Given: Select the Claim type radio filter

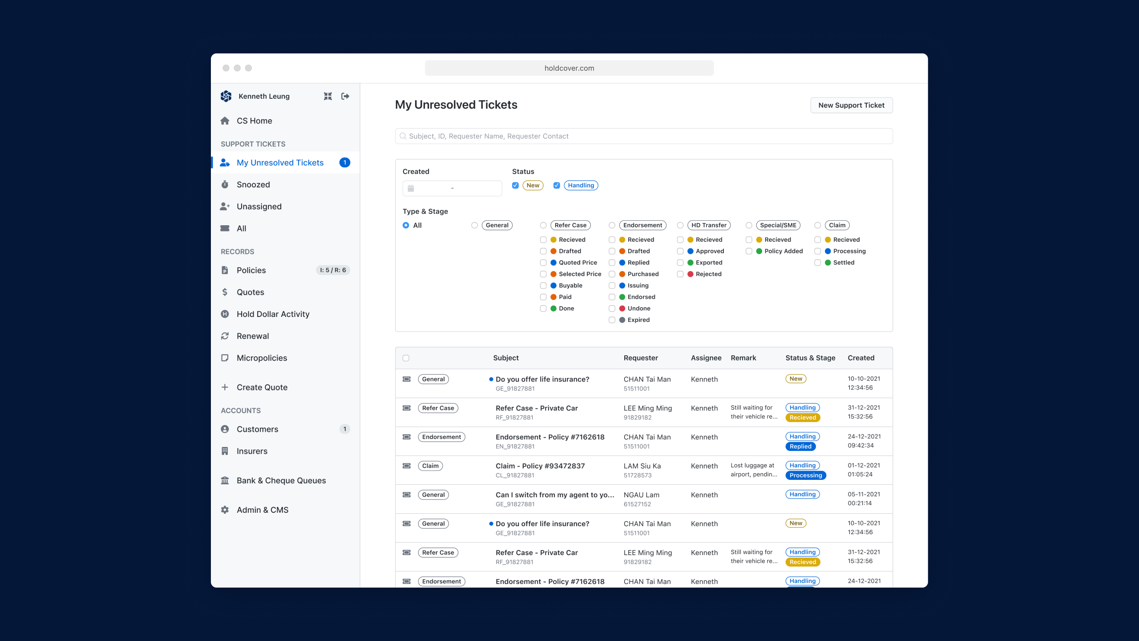Looking at the screenshot, I should [818, 225].
